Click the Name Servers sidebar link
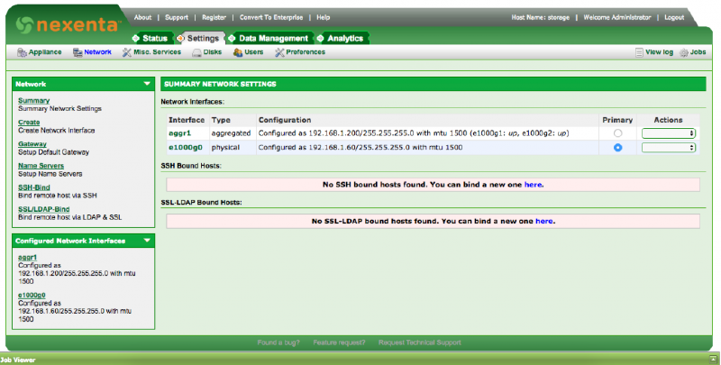Viewport: 721px width, 365px height. [x=41, y=166]
